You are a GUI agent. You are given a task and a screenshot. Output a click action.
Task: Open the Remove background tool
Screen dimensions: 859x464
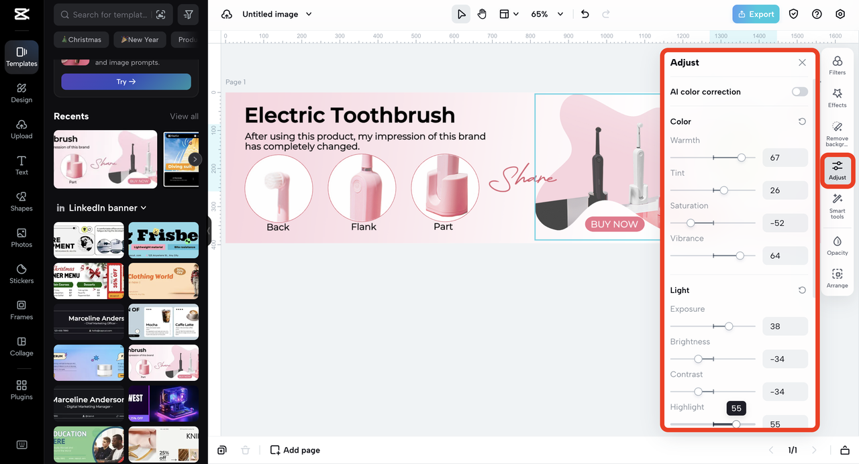tap(838, 134)
